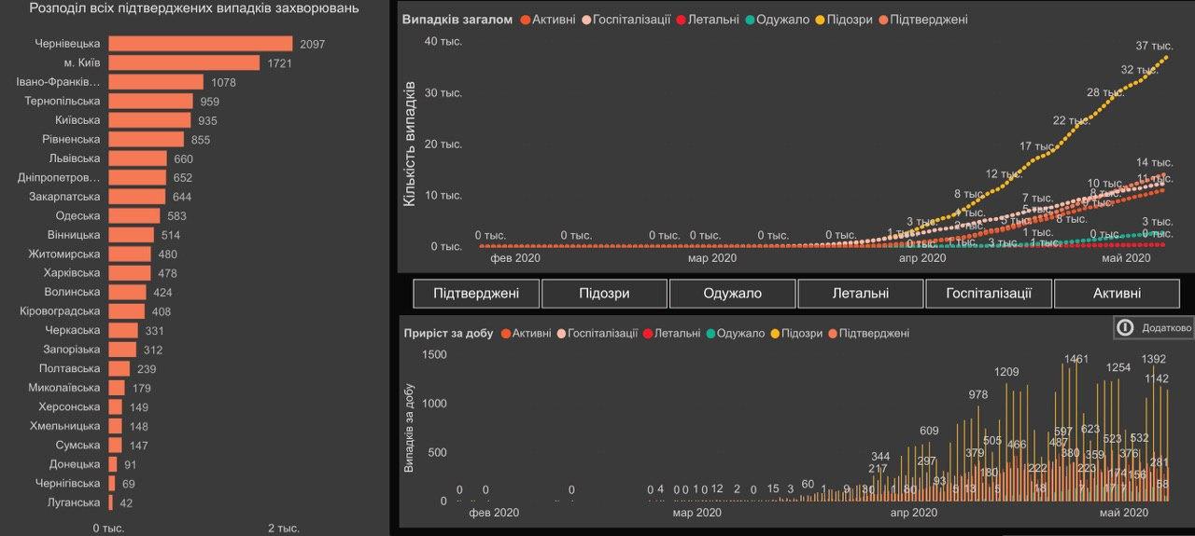1195x536 pixels.
Task: Select the Луганська region label
Action: [74, 502]
